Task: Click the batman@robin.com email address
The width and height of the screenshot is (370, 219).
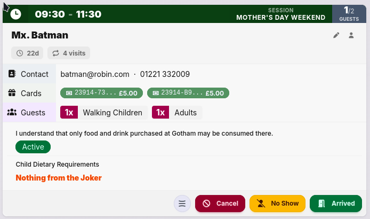Action: tap(95, 74)
